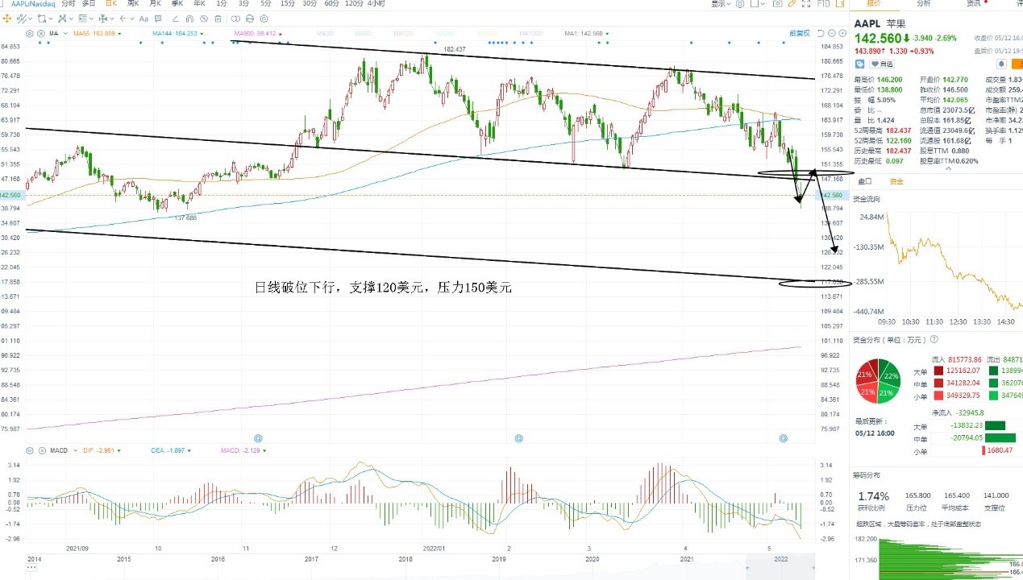1023x580 pixels.
Task: Open the layout square dropdown
Action: coord(758,4)
